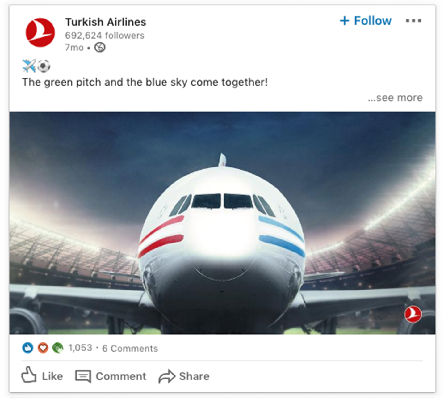Click the Share arrow icon

[x=167, y=376]
